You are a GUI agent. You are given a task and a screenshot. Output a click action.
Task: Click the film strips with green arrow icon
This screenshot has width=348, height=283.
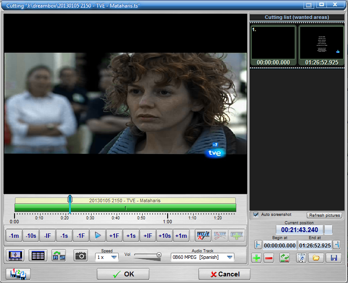pyautogui.click(x=59, y=256)
